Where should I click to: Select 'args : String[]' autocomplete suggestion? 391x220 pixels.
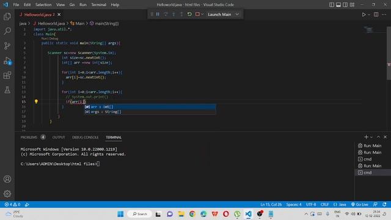150,112
